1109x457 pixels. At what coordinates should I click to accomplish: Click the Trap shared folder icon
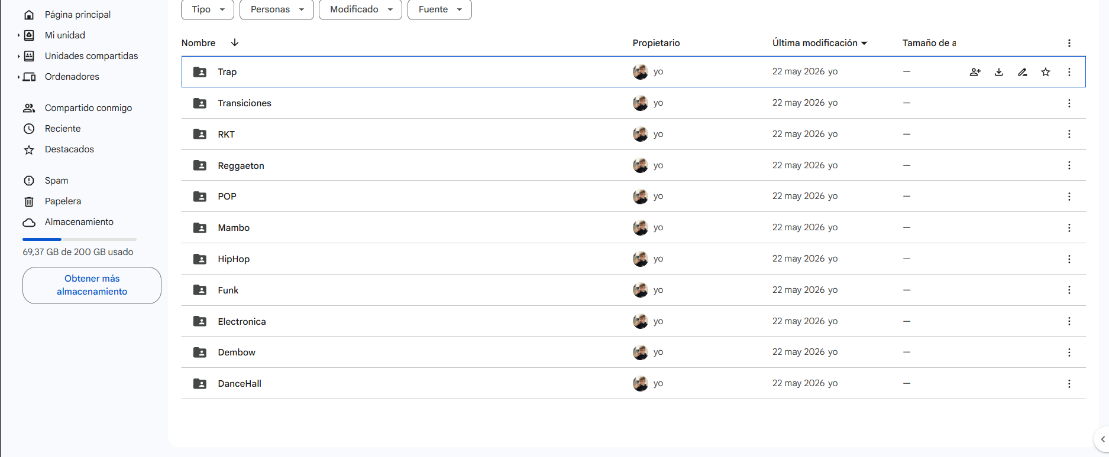pyautogui.click(x=200, y=72)
